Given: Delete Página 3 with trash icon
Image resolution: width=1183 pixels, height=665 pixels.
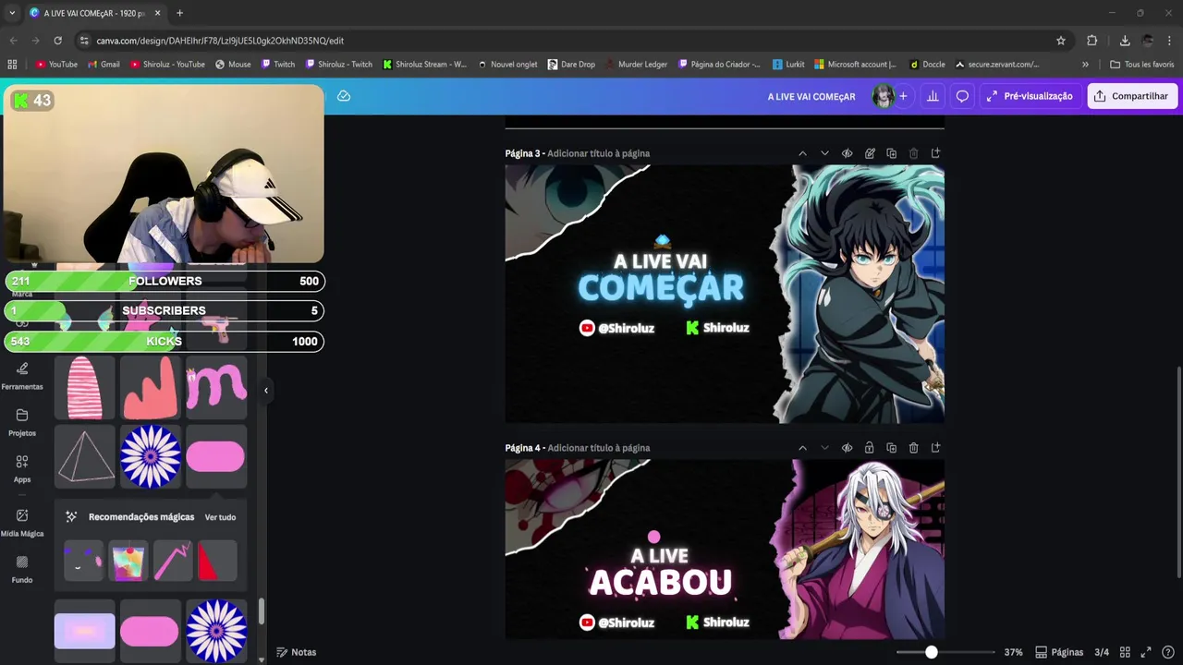Looking at the screenshot, I should point(914,153).
